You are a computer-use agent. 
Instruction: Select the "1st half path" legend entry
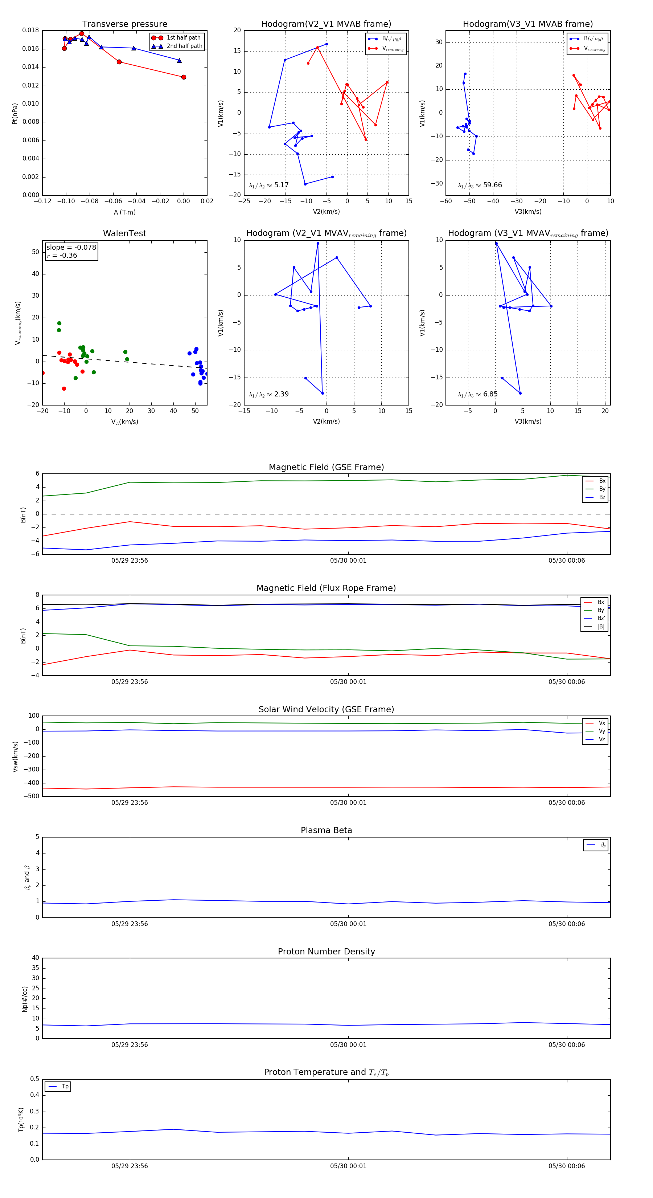tap(177, 38)
